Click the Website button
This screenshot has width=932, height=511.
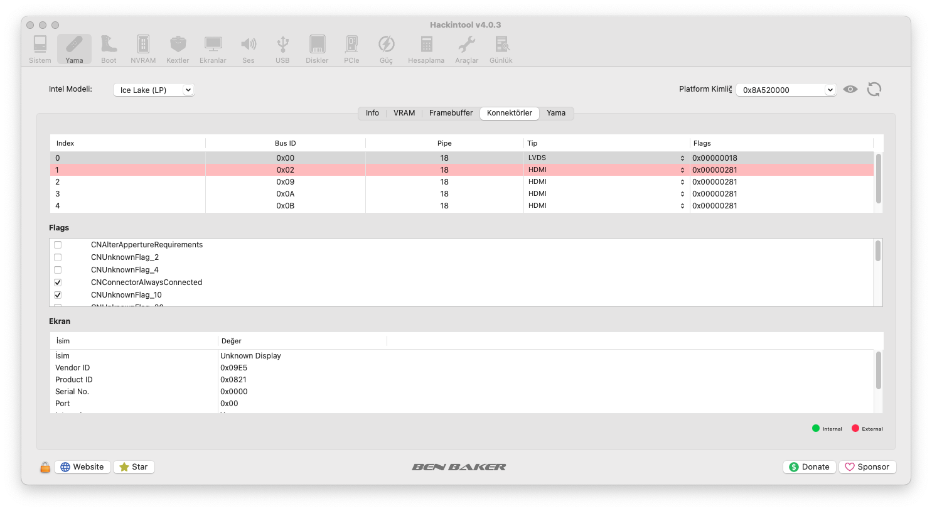tap(82, 467)
